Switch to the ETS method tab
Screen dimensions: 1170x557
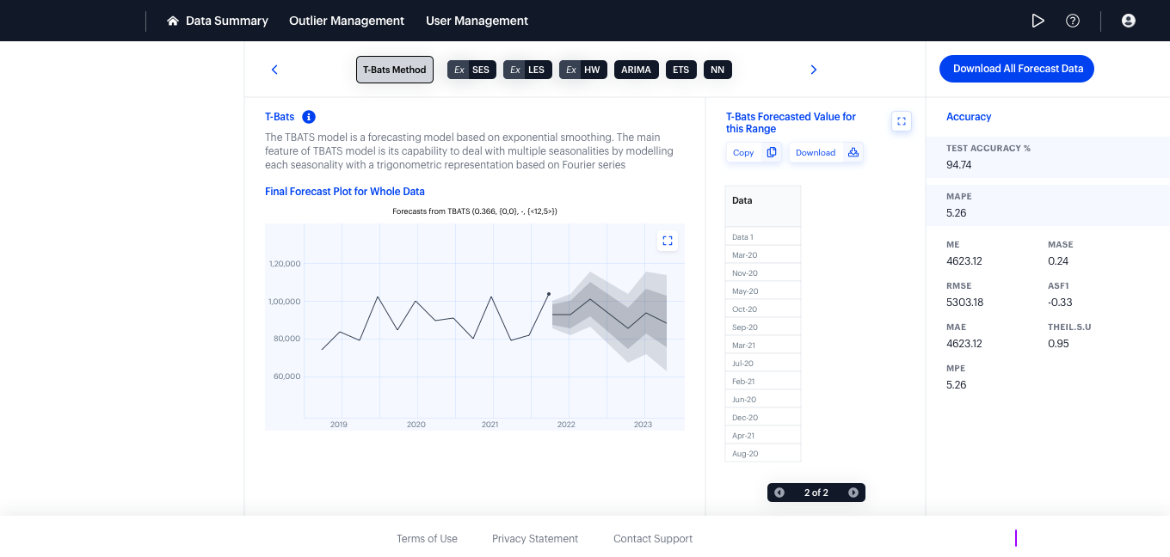(x=681, y=70)
